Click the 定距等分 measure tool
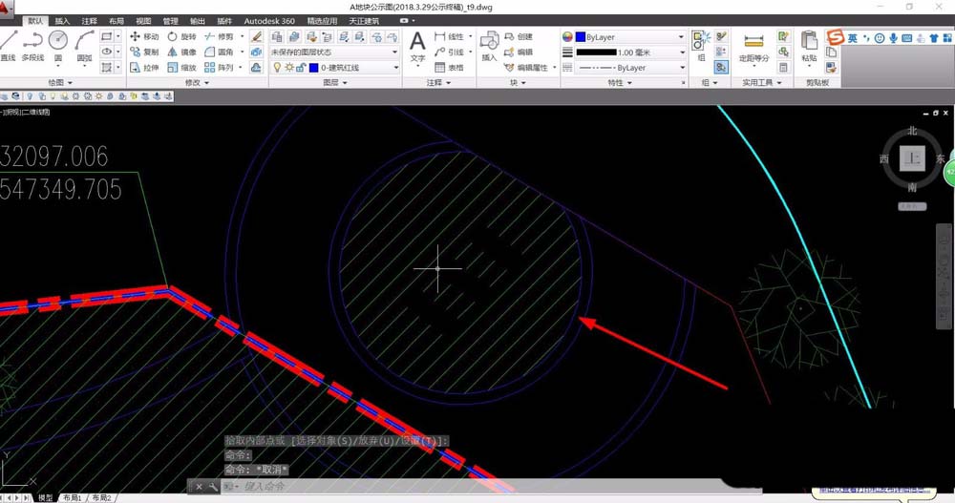 [x=754, y=47]
